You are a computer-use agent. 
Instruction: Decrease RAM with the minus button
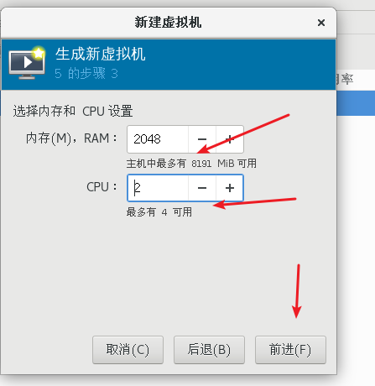pos(202,139)
